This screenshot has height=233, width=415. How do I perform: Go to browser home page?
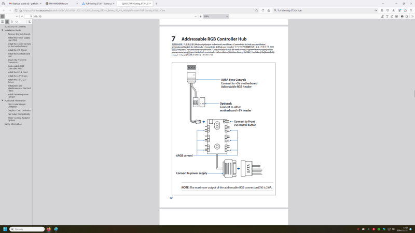point(269,10)
